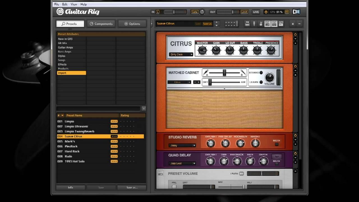Click the Info button below preset list

[x=70, y=187]
